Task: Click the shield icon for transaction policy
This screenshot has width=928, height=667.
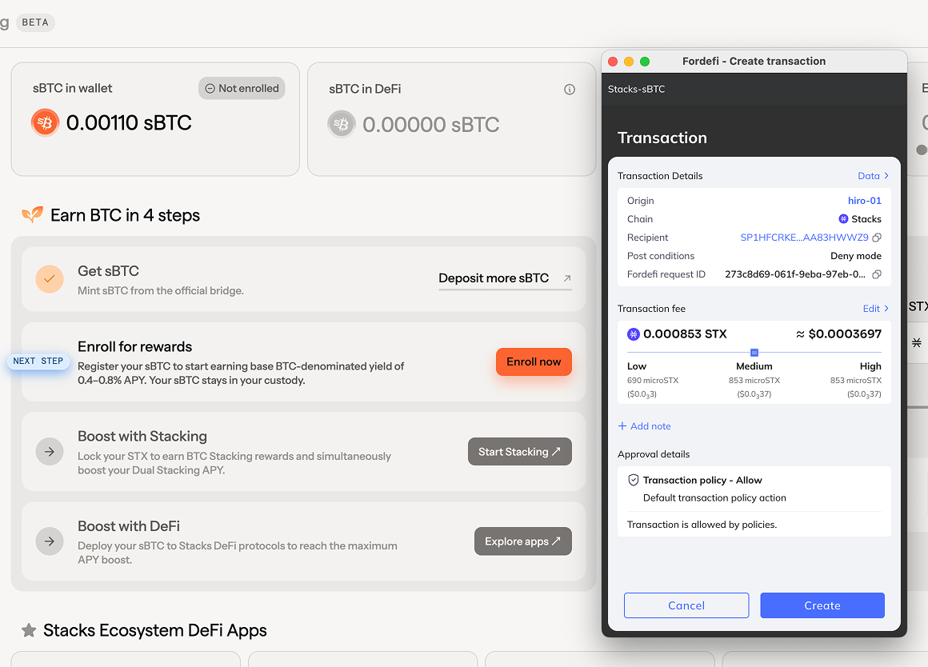Action: (x=634, y=481)
